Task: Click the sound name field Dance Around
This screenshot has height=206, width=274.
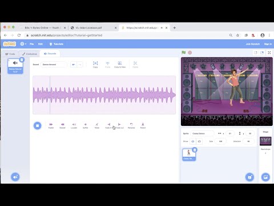Action: [54, 65]
